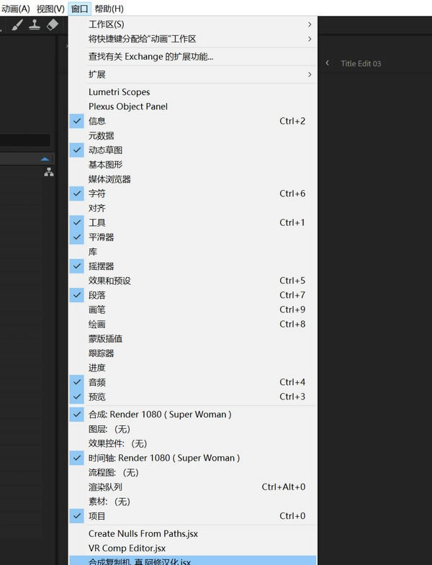Open 查找有关 Exchange 的扩展功能
432x565 pixels.
[193, 57]
